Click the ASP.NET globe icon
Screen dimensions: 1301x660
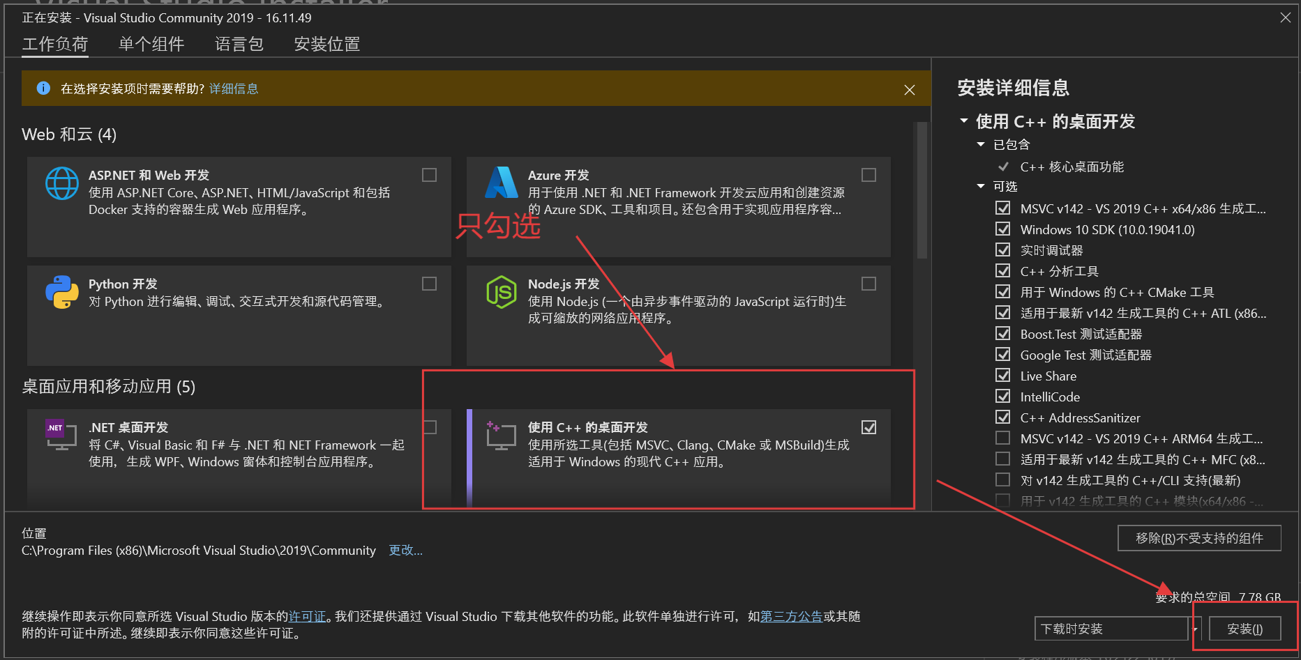click(61, 183)
